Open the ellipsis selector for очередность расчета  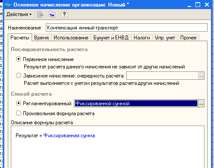tap(201, 76)
